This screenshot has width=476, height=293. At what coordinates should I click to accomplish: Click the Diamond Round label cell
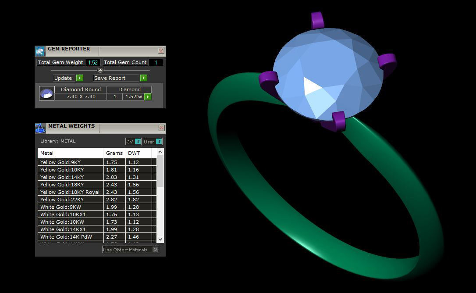[x=81, y=89]
